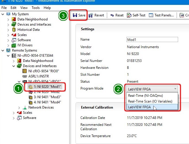This screenshot has width=189, height=144.
Task: Click the Test Panels... button label
Action: (164, 15)
